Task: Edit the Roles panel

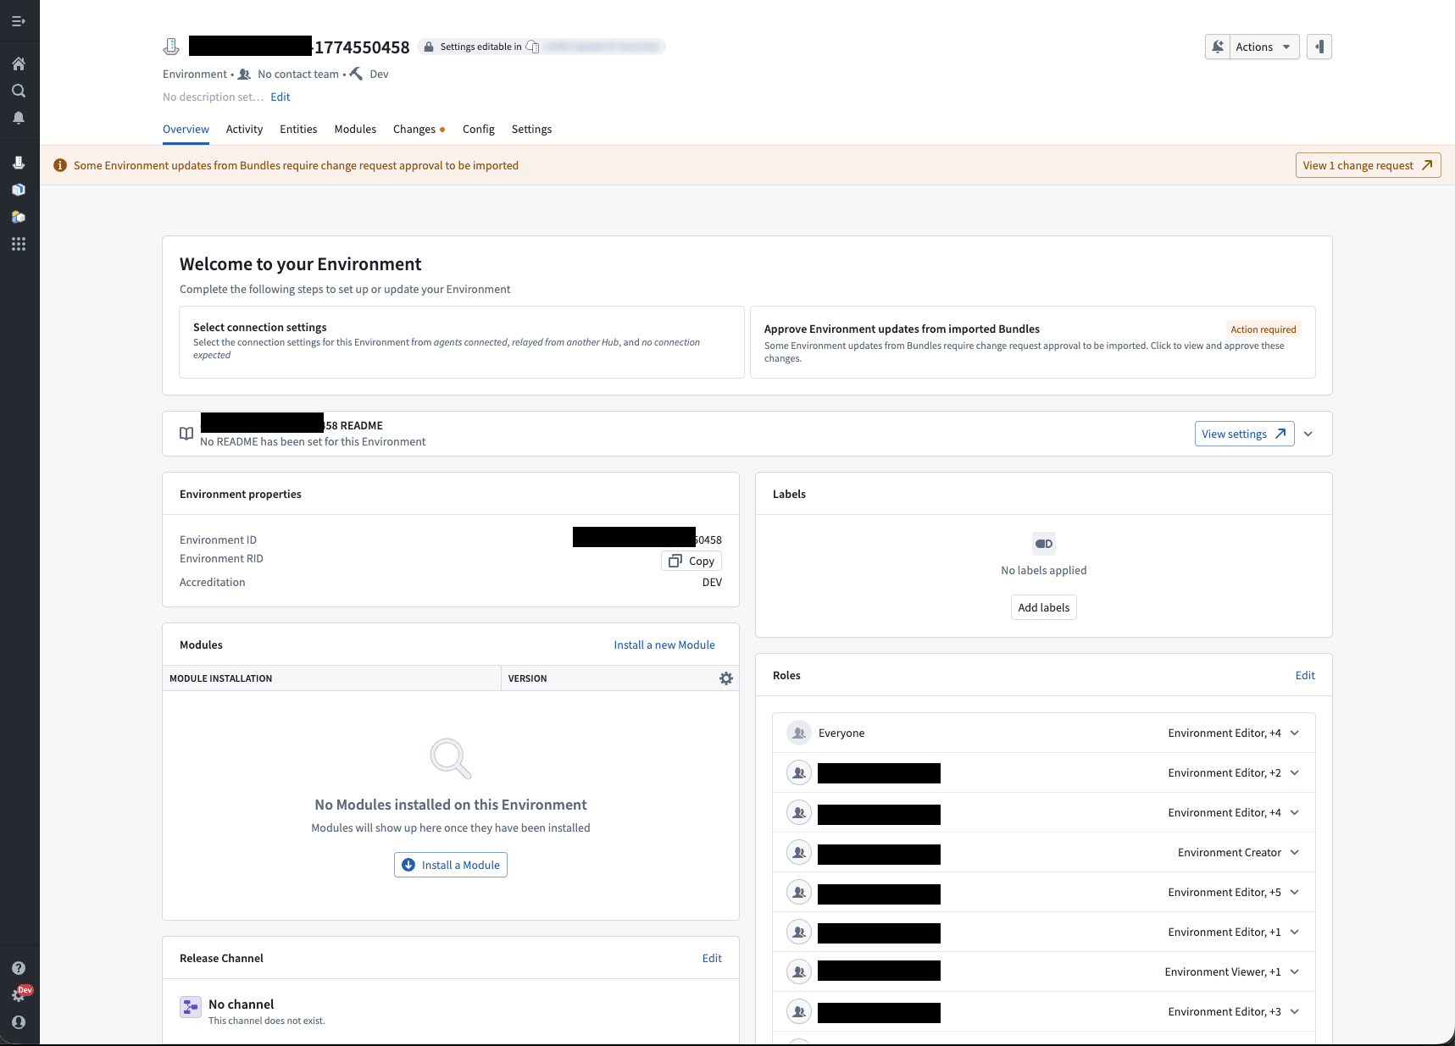Action: (x=1305, y=675)
